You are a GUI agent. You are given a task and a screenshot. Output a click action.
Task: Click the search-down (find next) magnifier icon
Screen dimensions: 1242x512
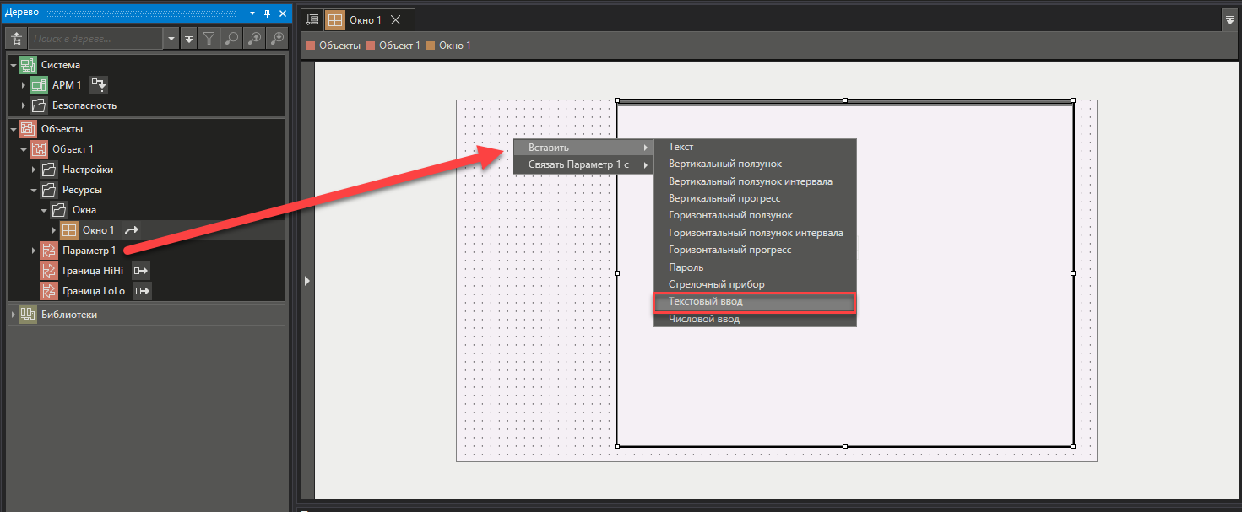tap(277, 39)
